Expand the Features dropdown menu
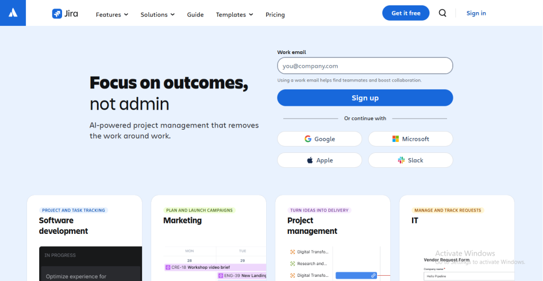 point(112,15)
